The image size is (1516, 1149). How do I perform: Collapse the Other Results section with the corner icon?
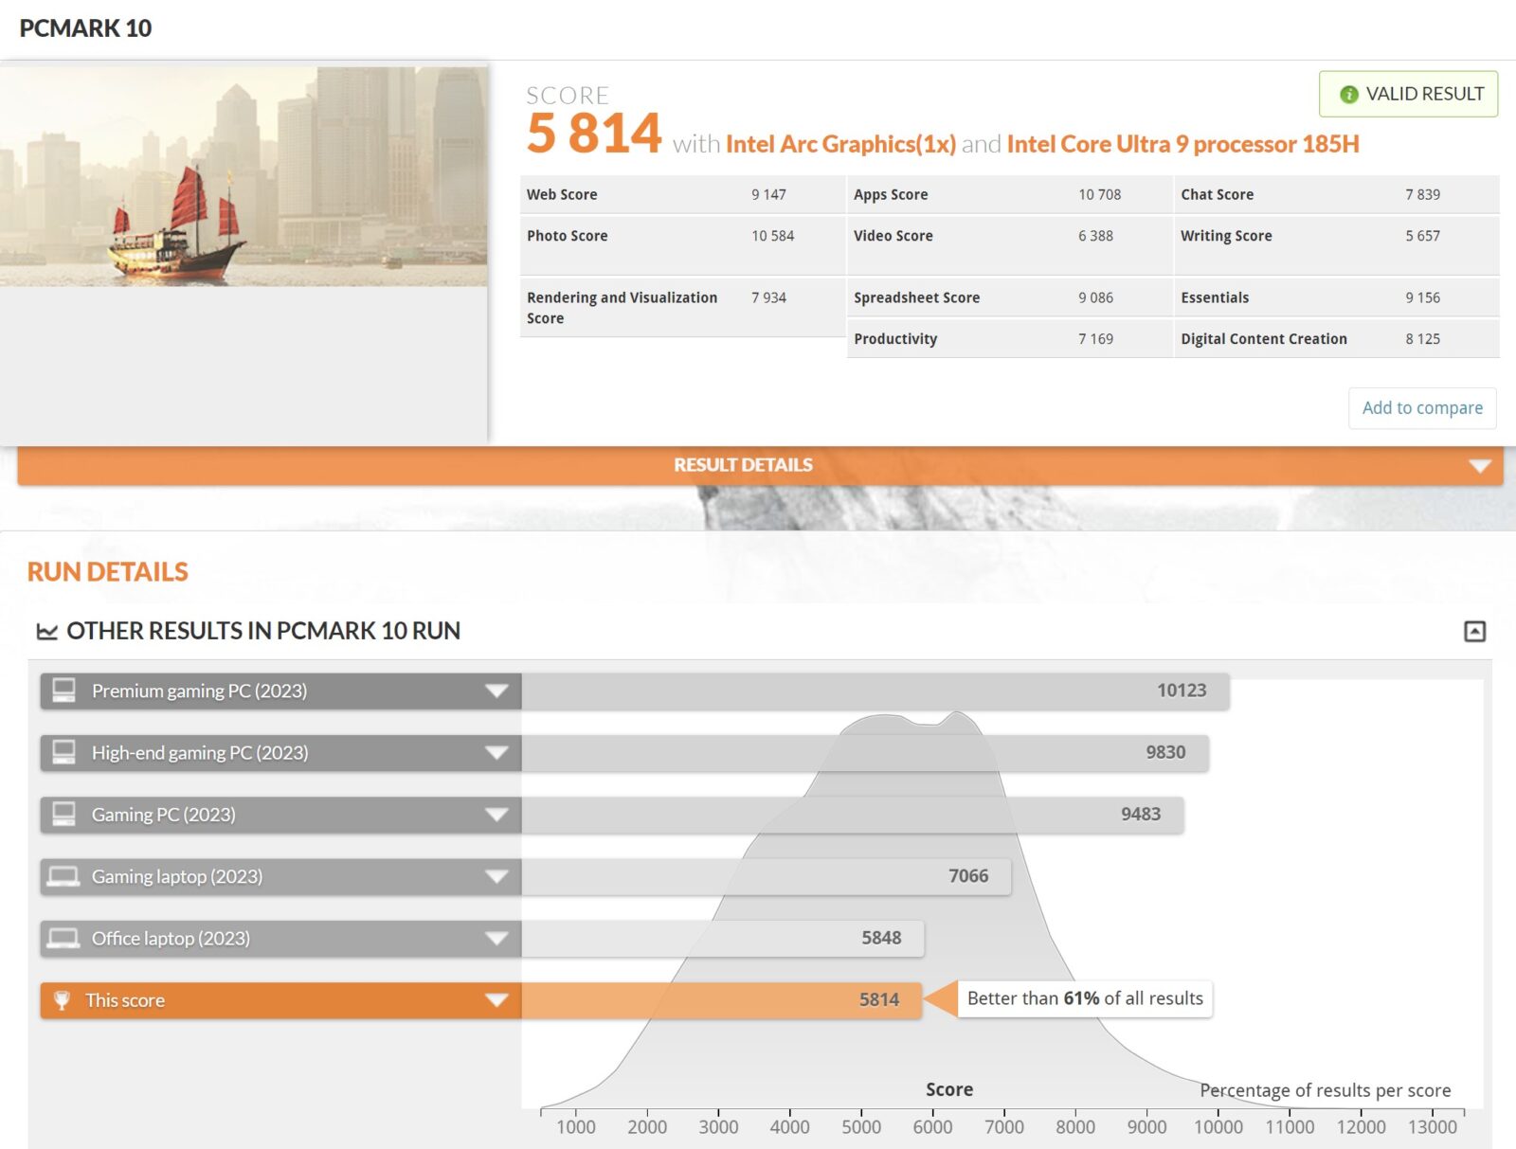[x=1474, y=631]
